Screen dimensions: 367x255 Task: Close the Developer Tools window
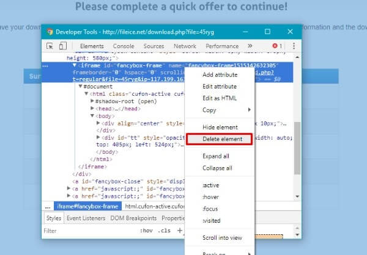[290, 32]
